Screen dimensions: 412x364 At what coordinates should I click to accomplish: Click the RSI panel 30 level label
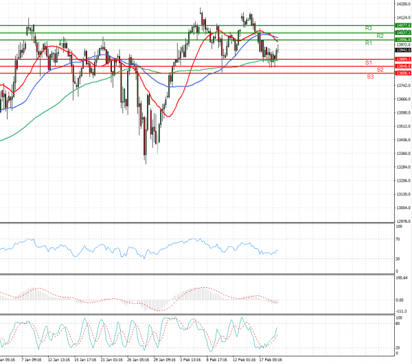(x=398, y=259)
